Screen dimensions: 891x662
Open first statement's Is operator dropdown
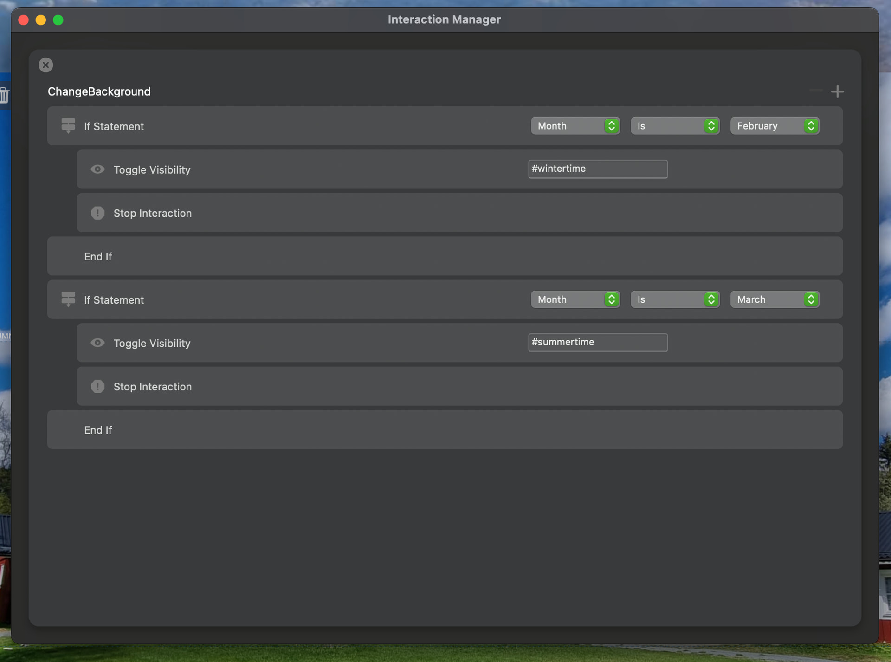coord(675,126)
